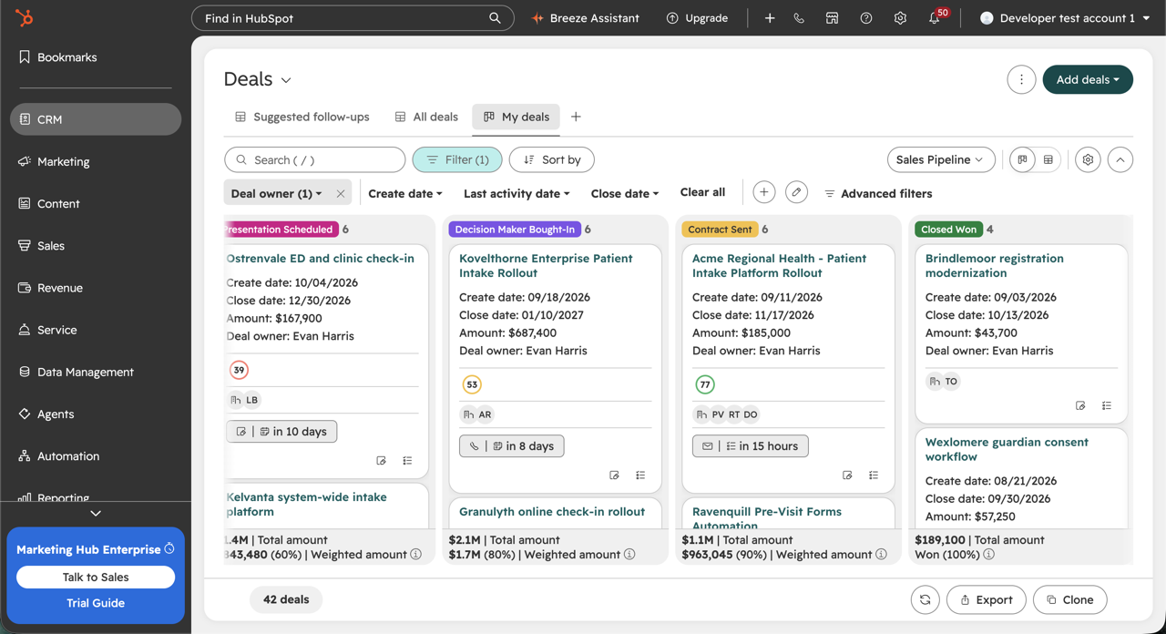
Task: Select the My deals tab
Action: [517, 117]
